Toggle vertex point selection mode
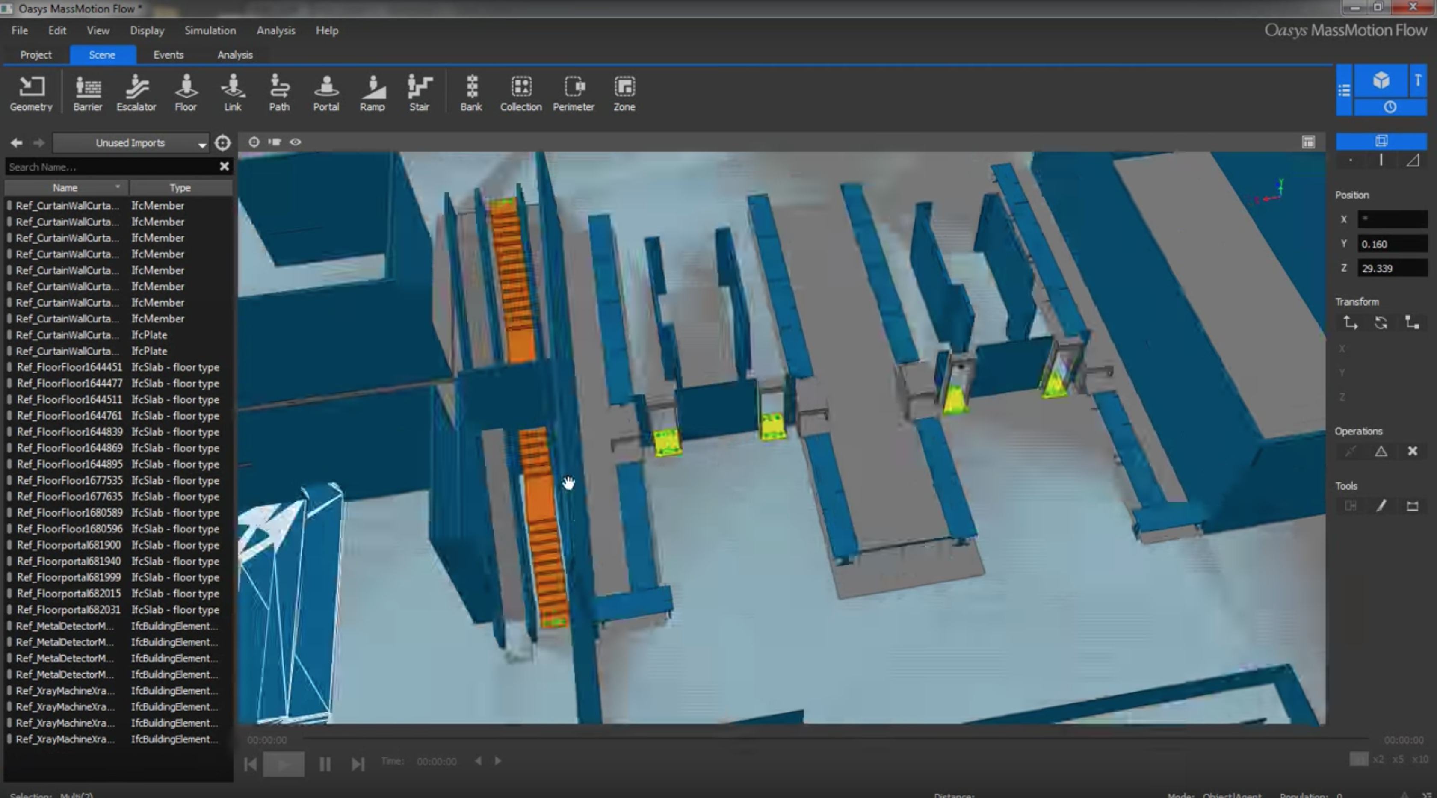The height and width of the screenshot is (798, 1437). coord(1351,161)
